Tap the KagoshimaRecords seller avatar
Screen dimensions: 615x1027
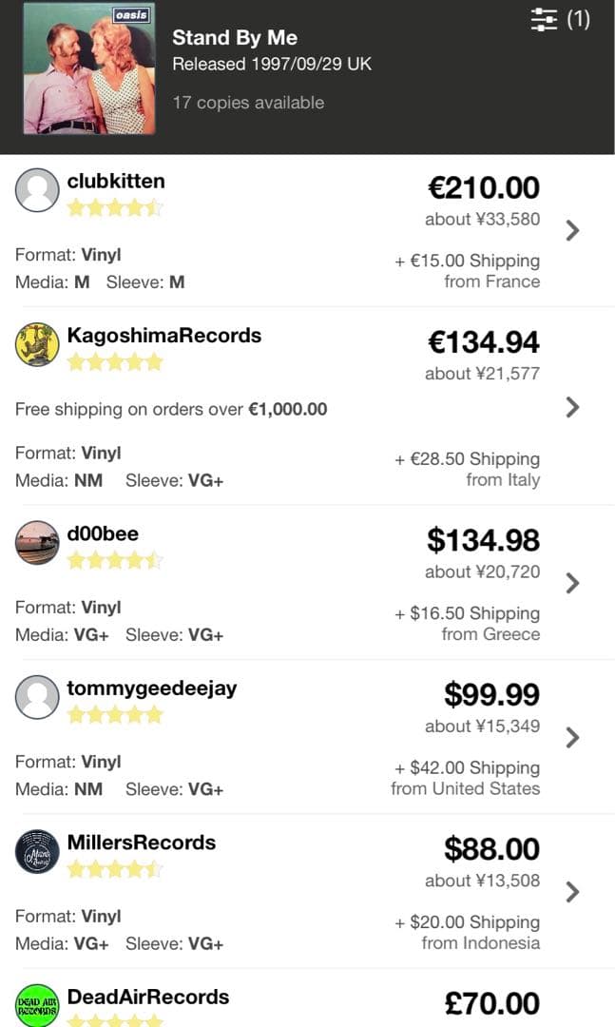click(x=37, y=344)
